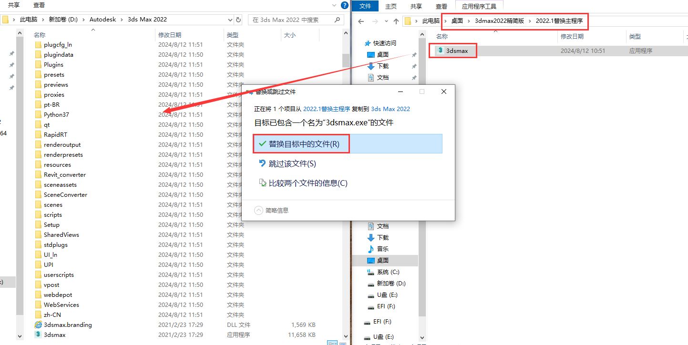This screenshot has width=688, height=345.
Task: Select the 3dsmax application icon in left window
Action: click(38, 335)
